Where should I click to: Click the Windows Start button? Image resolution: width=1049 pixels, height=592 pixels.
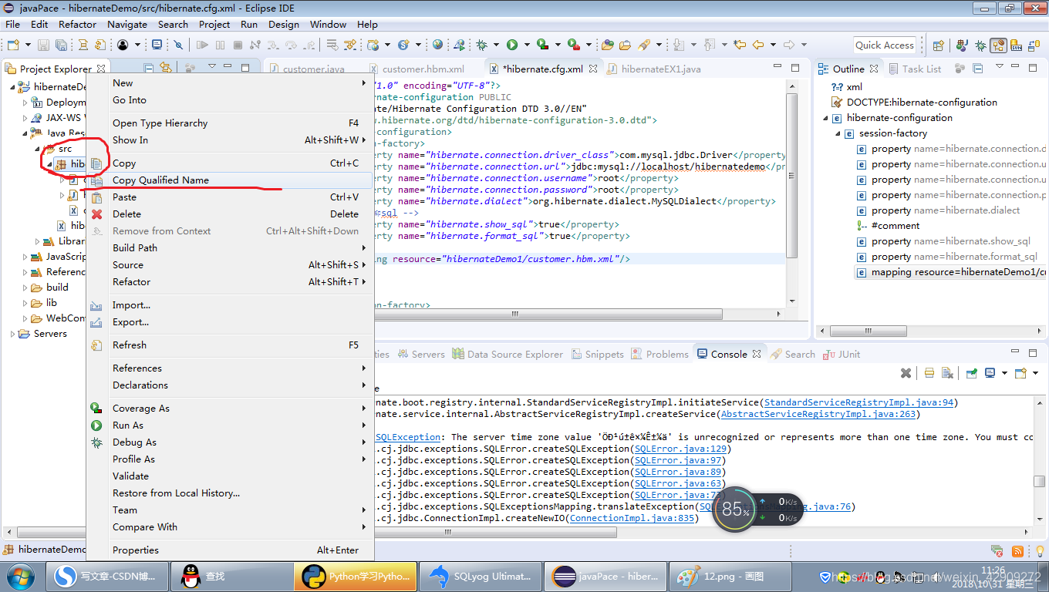pos(19,577)
